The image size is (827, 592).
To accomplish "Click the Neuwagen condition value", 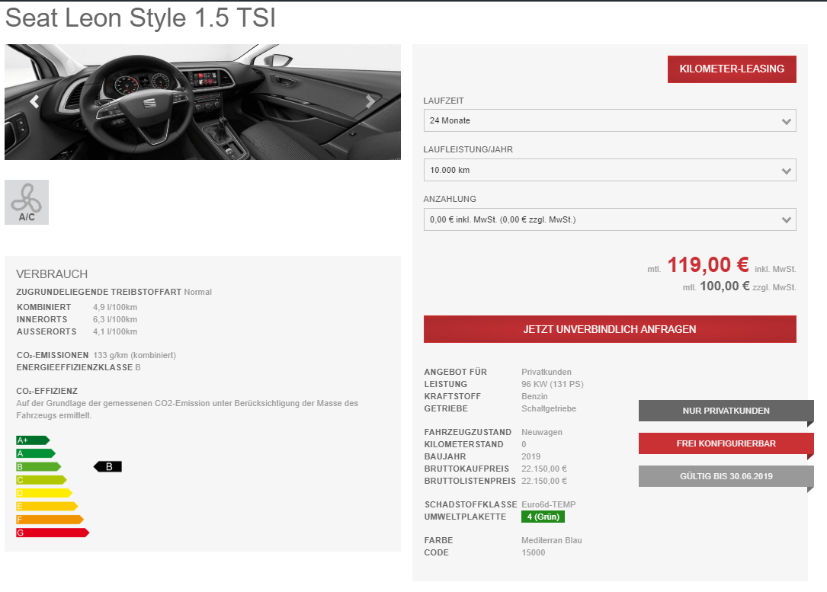I will point(542,432).
